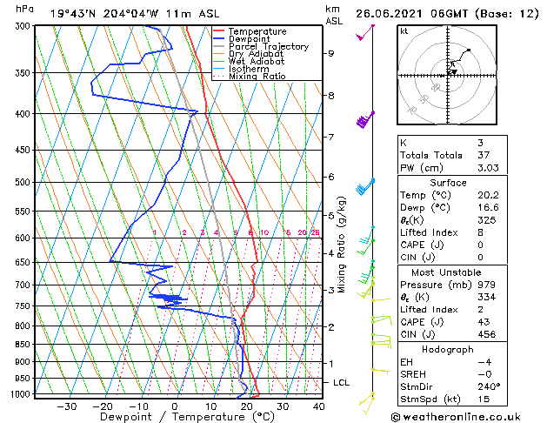Click the '-30' temperature axis label
Viewport: 547px width, 423px height.
[x=66, y=407]
